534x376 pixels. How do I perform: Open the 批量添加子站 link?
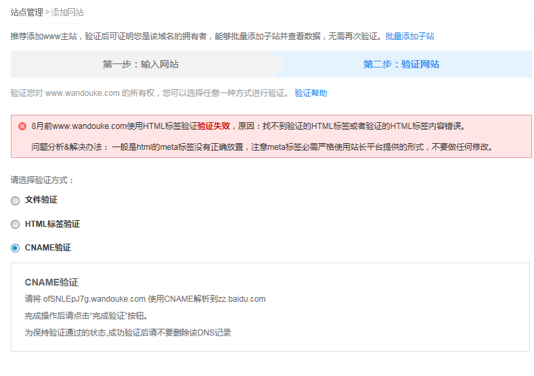409,36
